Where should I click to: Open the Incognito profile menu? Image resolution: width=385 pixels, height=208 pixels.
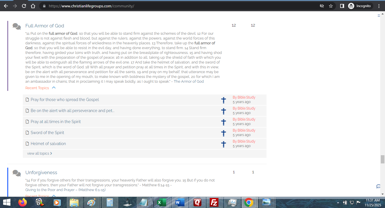click(x=360, y=6)
